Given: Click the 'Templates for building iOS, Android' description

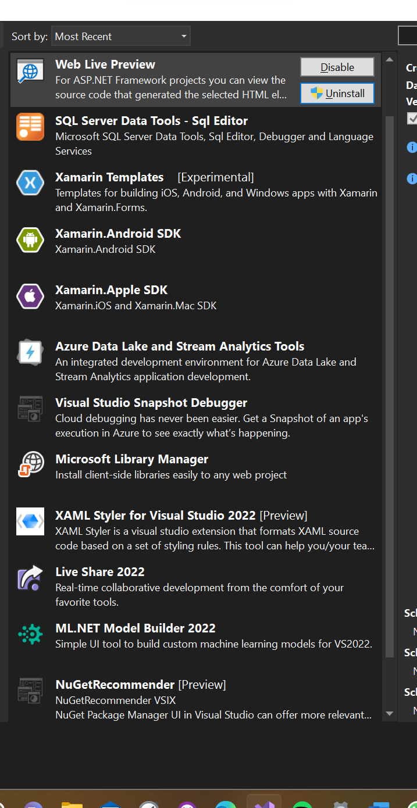Looking at the screenshot, I should click(x=216, y=200).
